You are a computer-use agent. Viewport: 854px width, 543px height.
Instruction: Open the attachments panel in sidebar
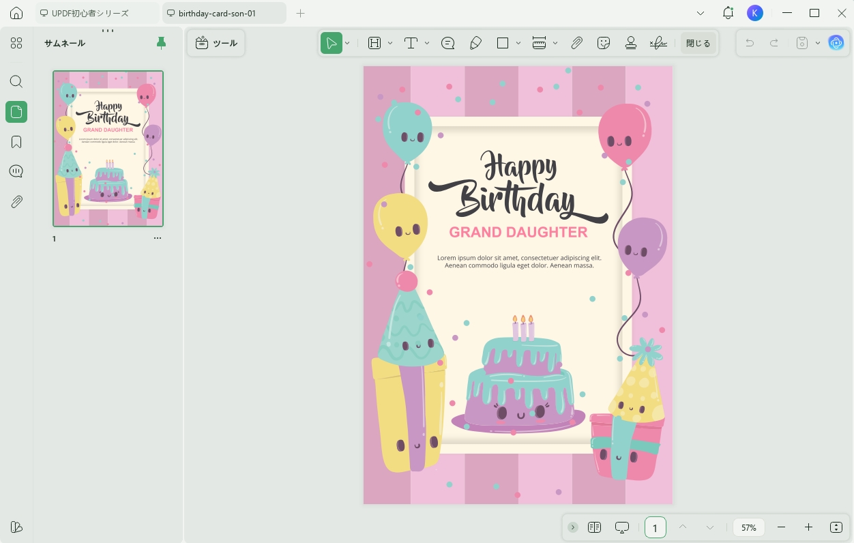click(x=16, y=201)
